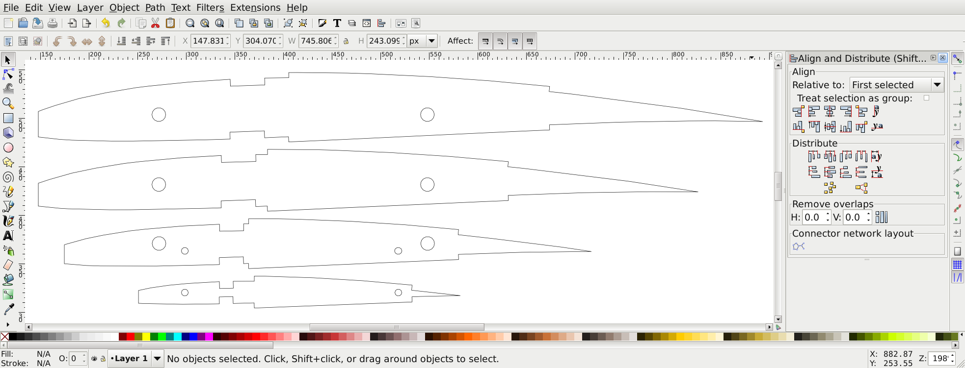Viewport: 965px width, 368px height.
Task: Pick the Spiral tool
Action: (8, 177)
